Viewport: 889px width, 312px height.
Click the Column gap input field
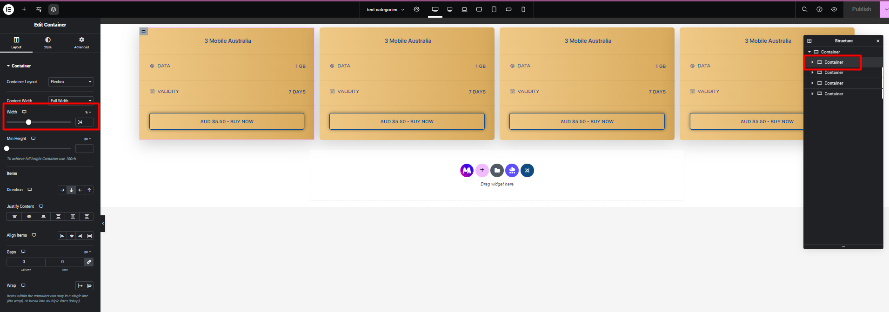click(26, 262)
